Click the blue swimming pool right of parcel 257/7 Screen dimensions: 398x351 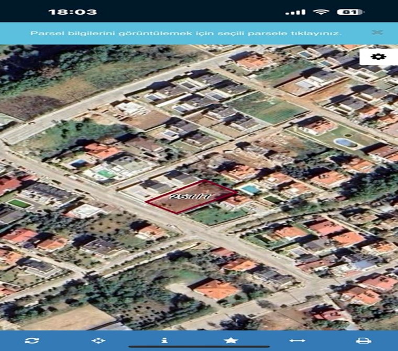pyautogui.click(x=251, y=189)
